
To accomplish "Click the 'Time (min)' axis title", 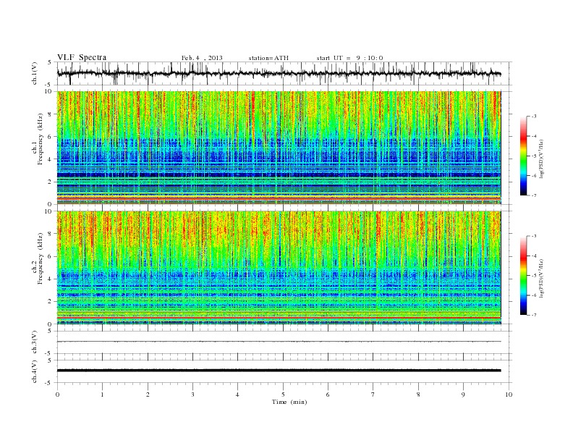I will pos(289,402).
